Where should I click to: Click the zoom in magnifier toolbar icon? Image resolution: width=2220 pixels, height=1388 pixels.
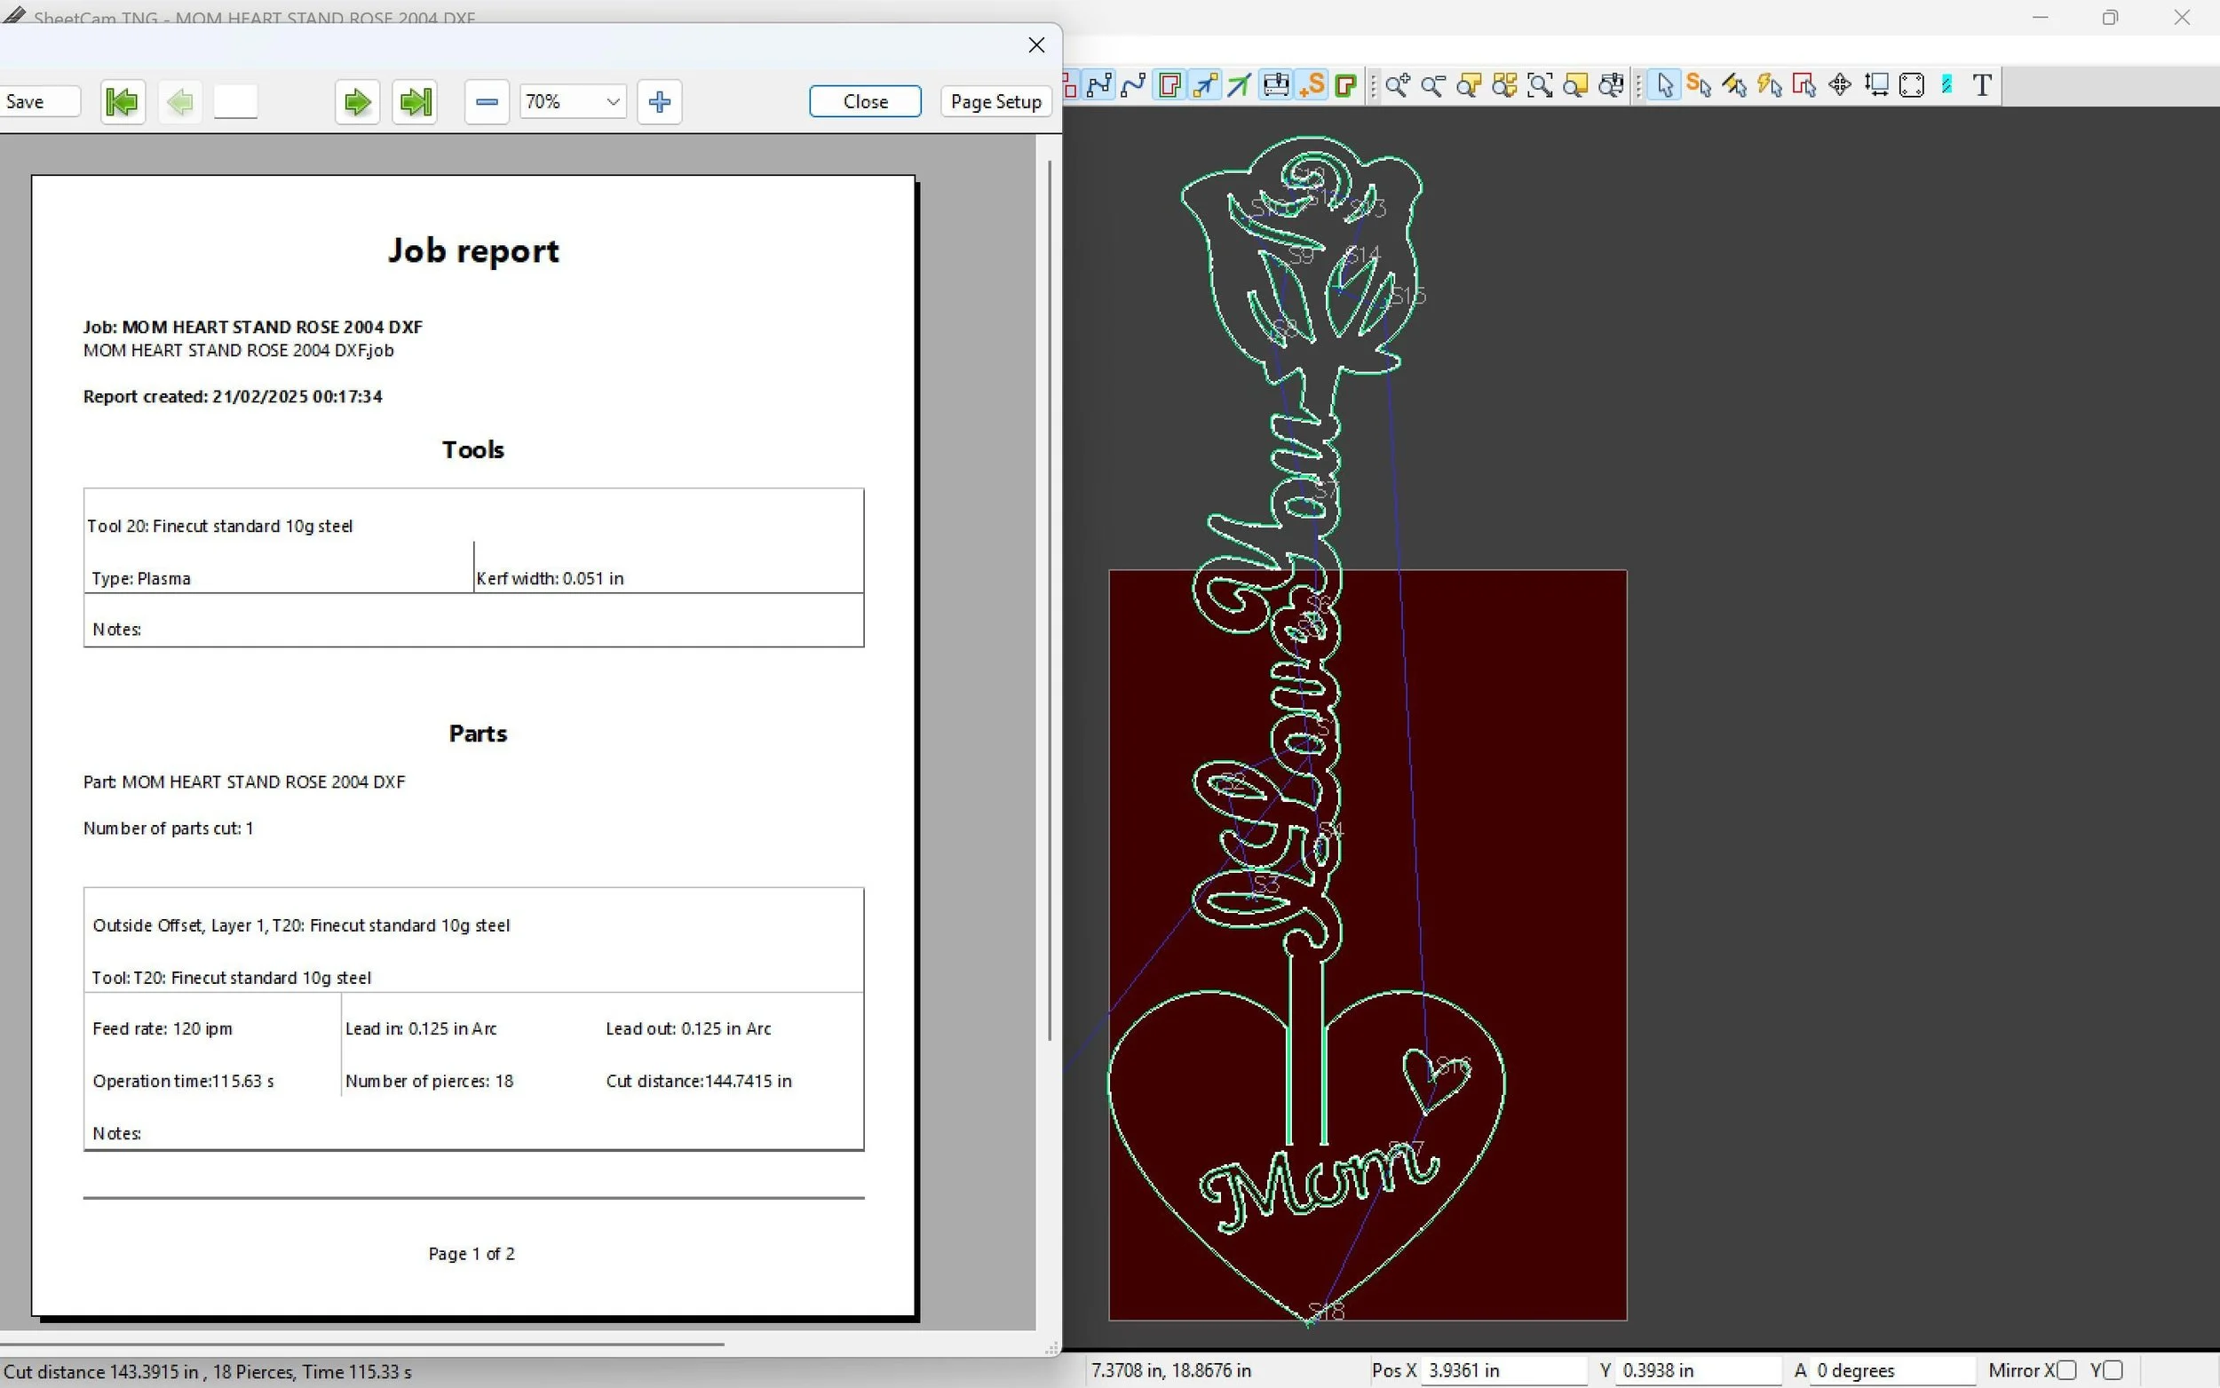(1397, 85)
